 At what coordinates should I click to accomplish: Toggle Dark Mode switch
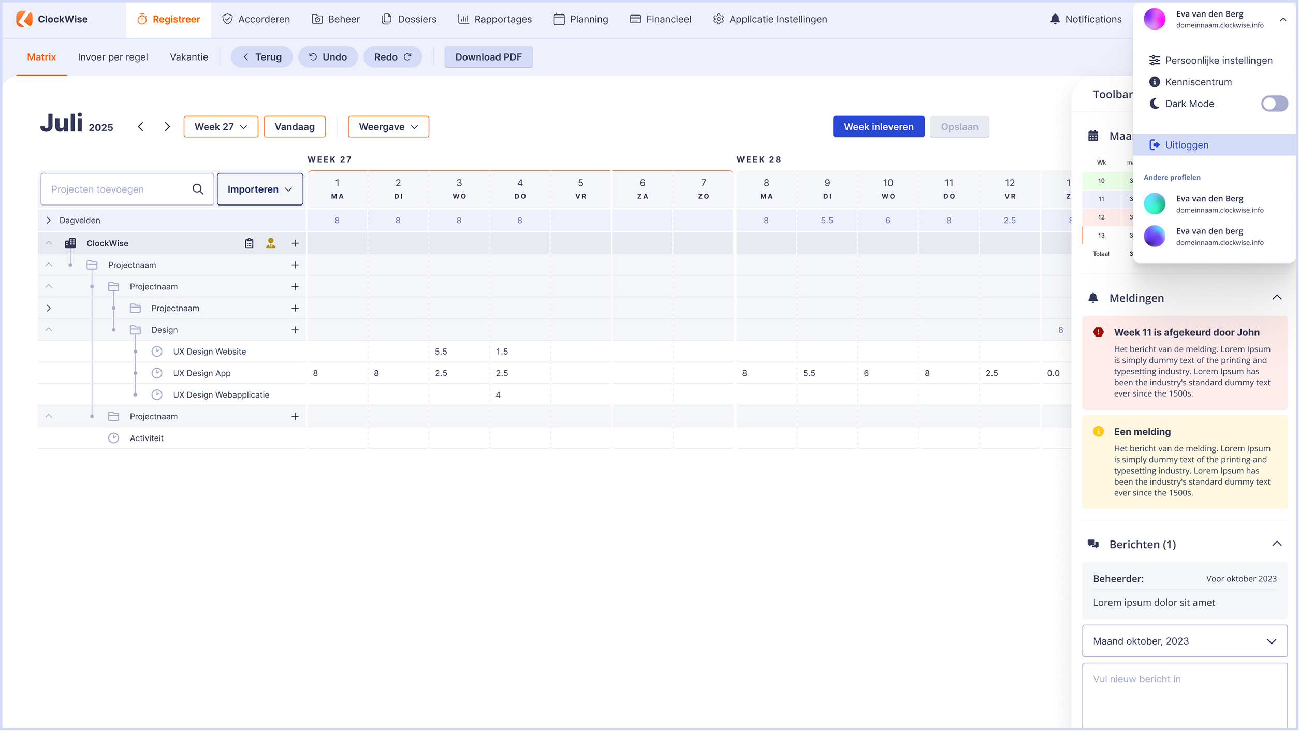[x=1274, y=104]
